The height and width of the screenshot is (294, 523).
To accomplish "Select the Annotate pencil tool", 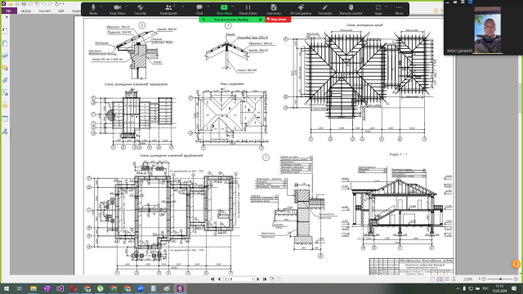I will pyautogui.click(x=324, y=9).
